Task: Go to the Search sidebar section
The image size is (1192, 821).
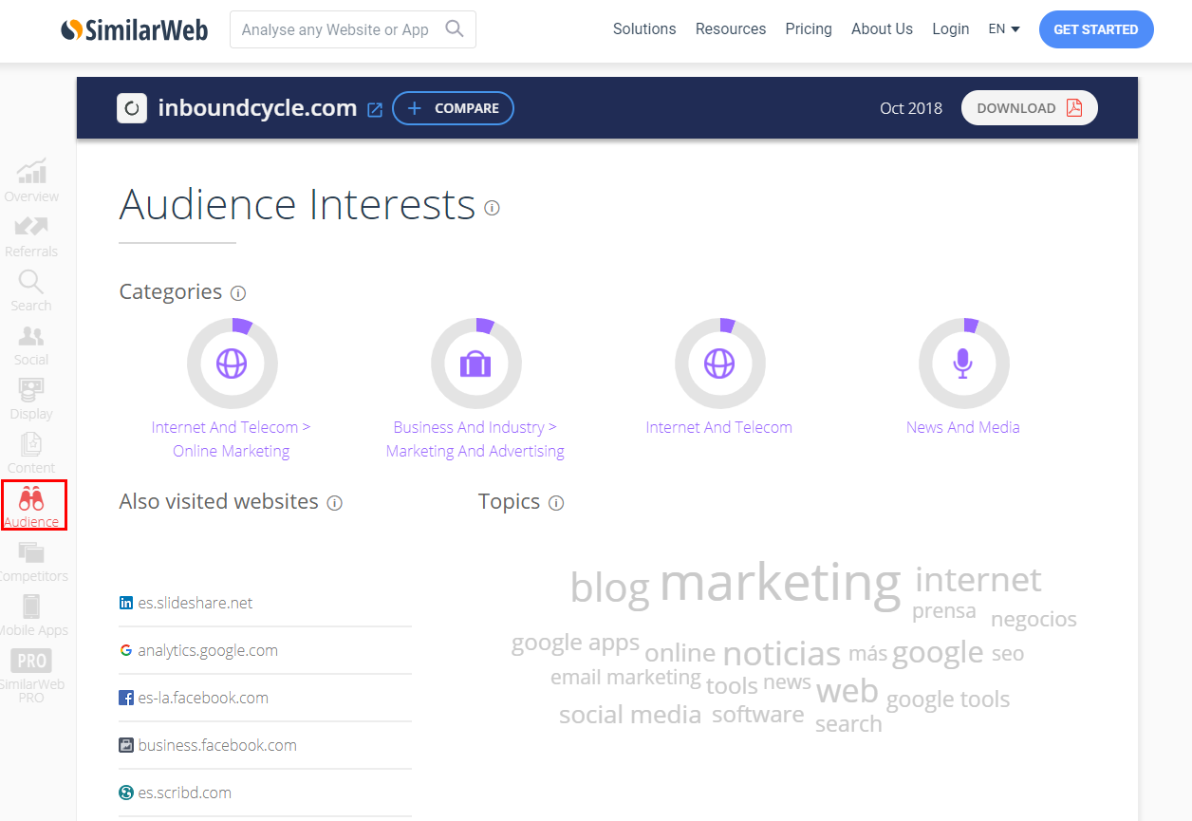Action: tap(31, 291)
